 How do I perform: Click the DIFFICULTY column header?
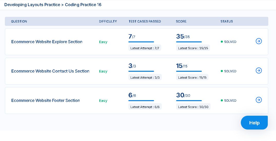click(108, 21)
